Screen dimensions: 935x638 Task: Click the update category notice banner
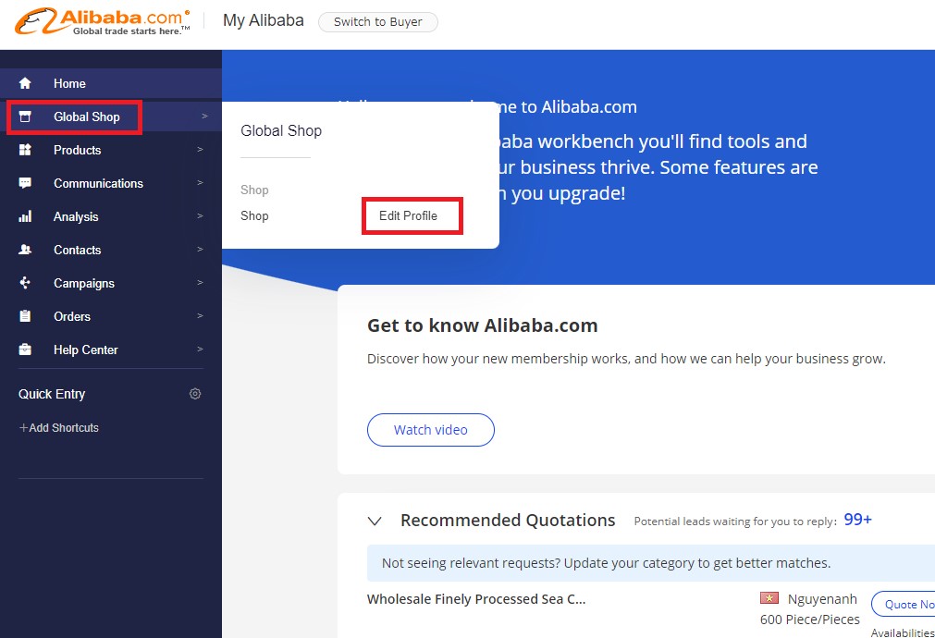coord(650,563)
